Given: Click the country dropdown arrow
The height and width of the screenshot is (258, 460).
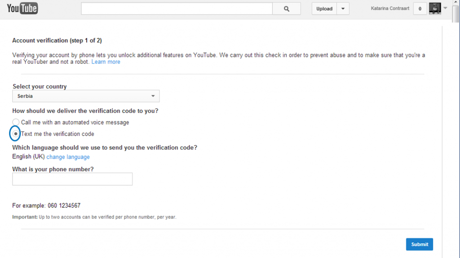Looking at the screenshot, I should (153, 96).
